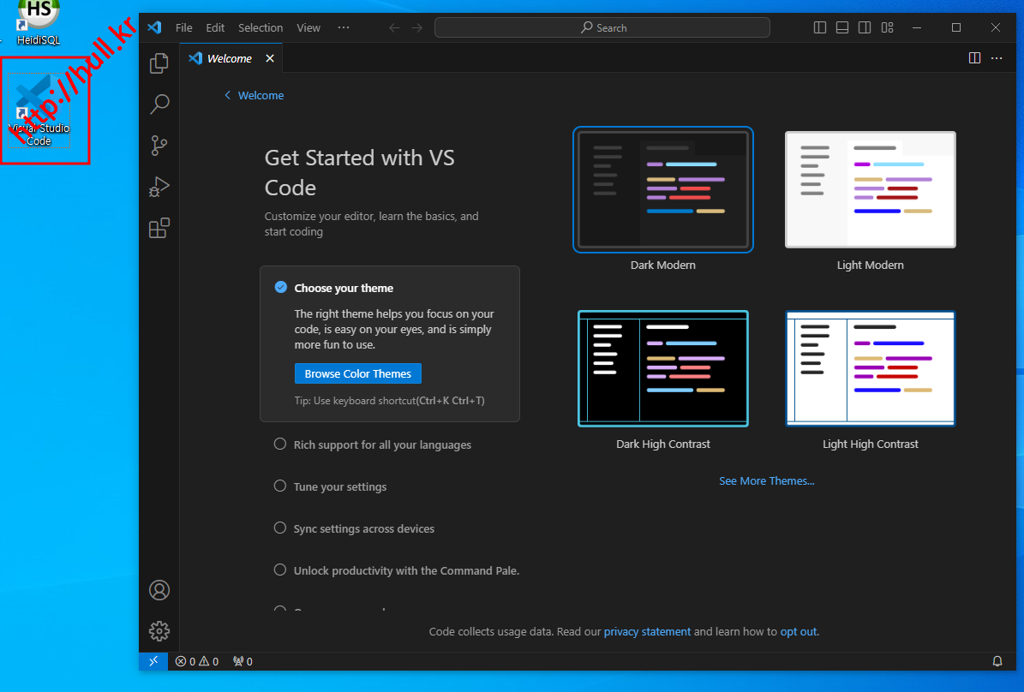Open the editor More Actions ellipsis menu
1024x692 pixels.
[x=997, y=58]
